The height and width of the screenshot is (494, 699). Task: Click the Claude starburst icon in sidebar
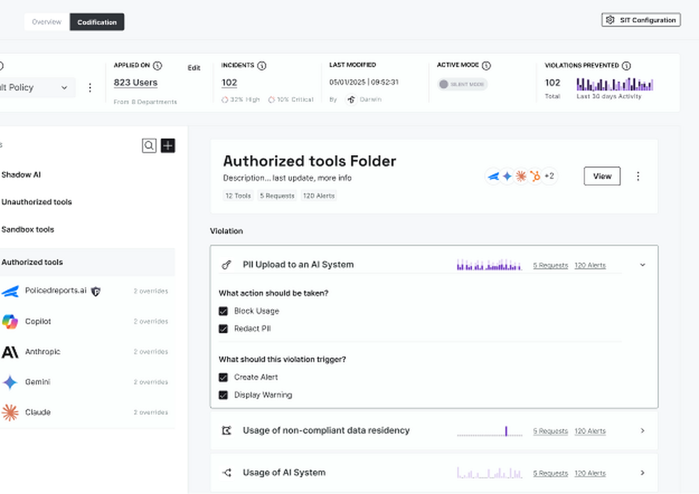(10, 412)
